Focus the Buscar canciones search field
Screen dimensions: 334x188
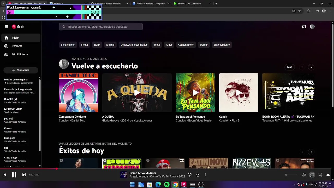[x=101, y=27]
